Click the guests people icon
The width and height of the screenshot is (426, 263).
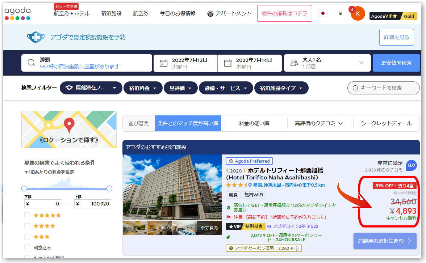[294, 63]
